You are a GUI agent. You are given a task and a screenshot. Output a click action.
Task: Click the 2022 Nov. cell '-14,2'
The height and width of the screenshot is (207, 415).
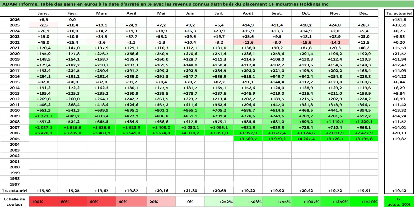(335, 42)
